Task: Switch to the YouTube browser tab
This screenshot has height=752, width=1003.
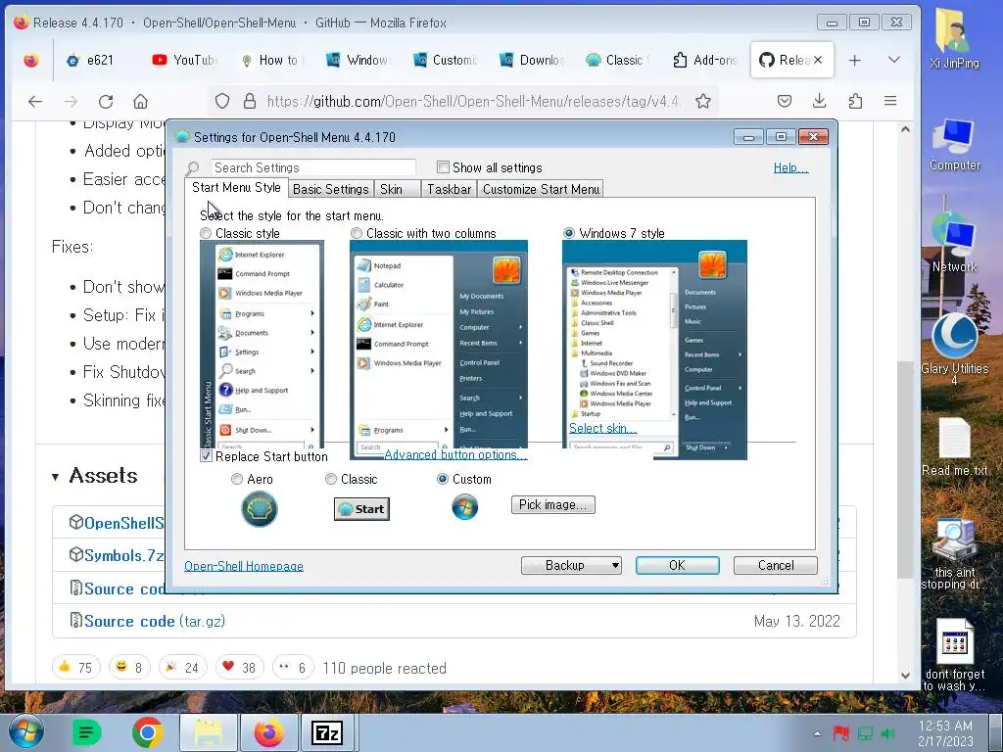Action: pos(185,60)
